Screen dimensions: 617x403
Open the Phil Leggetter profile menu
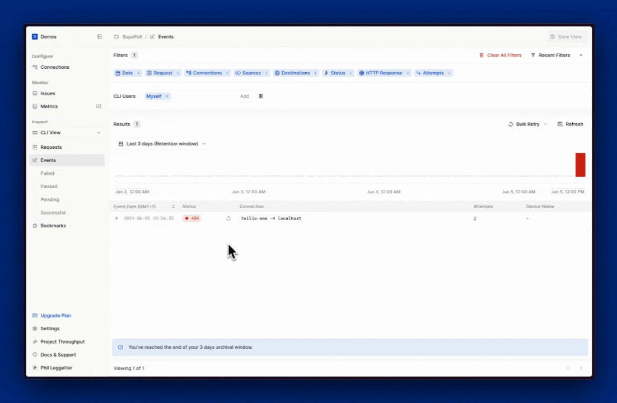click(57, 368)
